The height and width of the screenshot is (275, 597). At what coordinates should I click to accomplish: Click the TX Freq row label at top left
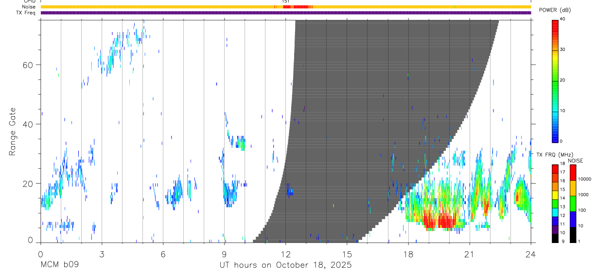click(26, 13)
